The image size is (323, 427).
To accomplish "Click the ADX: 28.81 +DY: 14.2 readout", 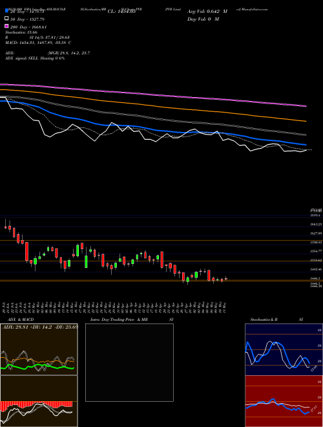I will (x=40, y=327).
